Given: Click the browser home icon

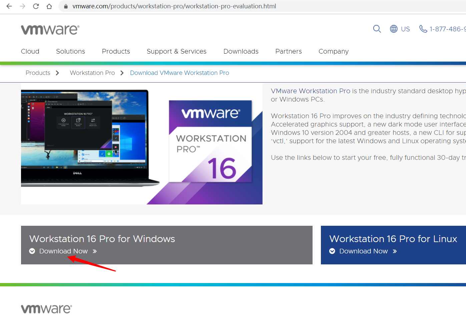Looking at the screenshot, I should [49, 6].
